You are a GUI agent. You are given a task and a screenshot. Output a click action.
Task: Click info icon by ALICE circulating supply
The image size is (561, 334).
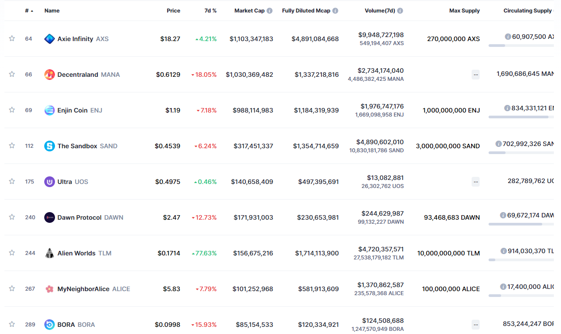pyautogui.click(x=503, y=287)
